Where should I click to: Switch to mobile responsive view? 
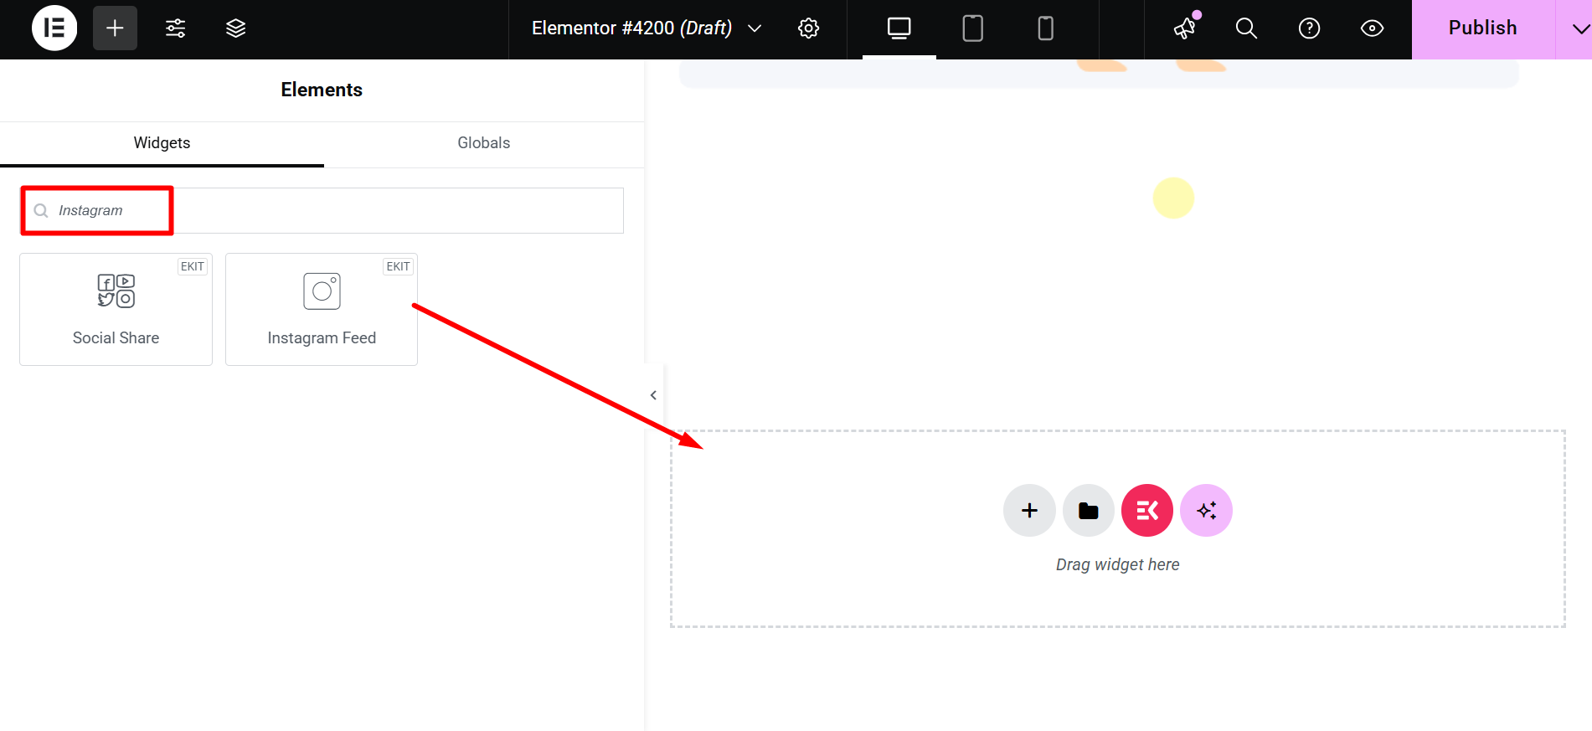coord(1045,28)
